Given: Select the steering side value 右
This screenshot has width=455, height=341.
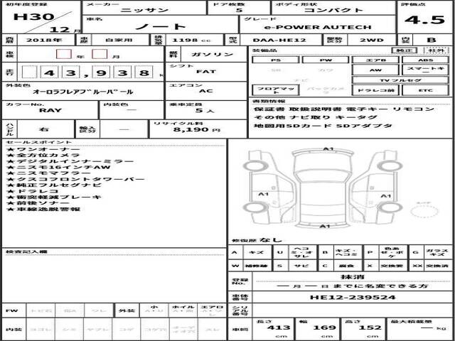Looking at the screenshot, I should 43,129.
